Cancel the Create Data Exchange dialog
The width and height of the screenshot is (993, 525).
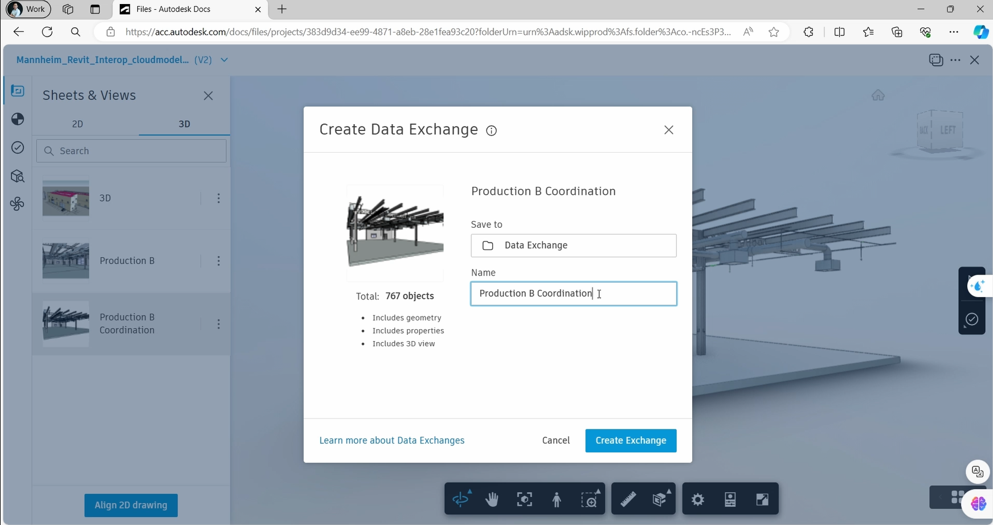click(x=556, y=441)
